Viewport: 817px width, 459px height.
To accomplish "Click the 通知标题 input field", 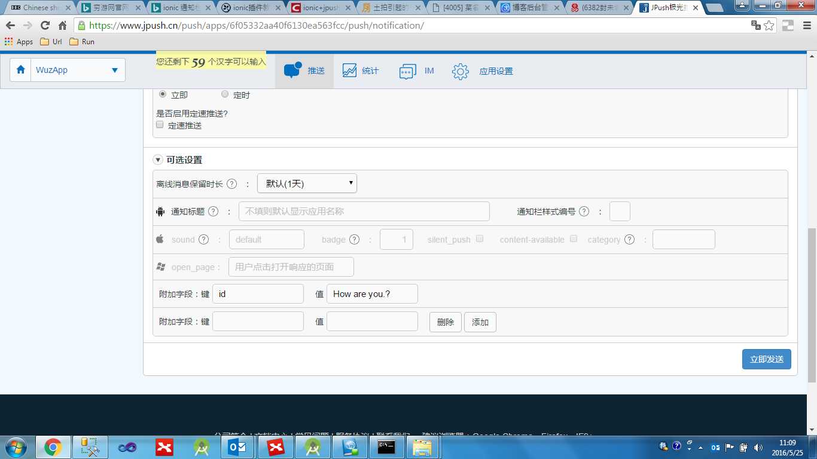I will pos(364,211).
